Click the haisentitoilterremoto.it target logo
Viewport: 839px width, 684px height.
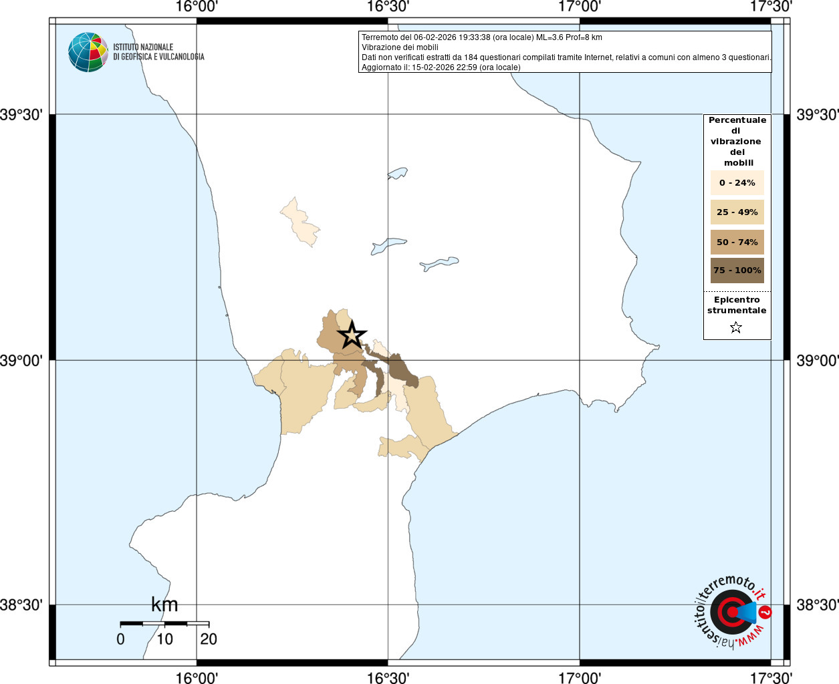[x=733, y=612]
